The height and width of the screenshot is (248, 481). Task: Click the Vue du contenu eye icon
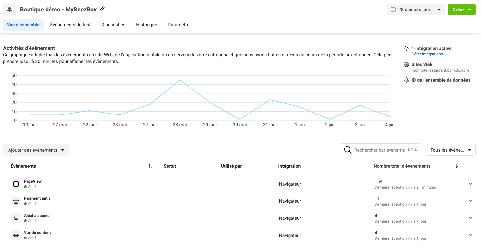click(x=16, y=235)
